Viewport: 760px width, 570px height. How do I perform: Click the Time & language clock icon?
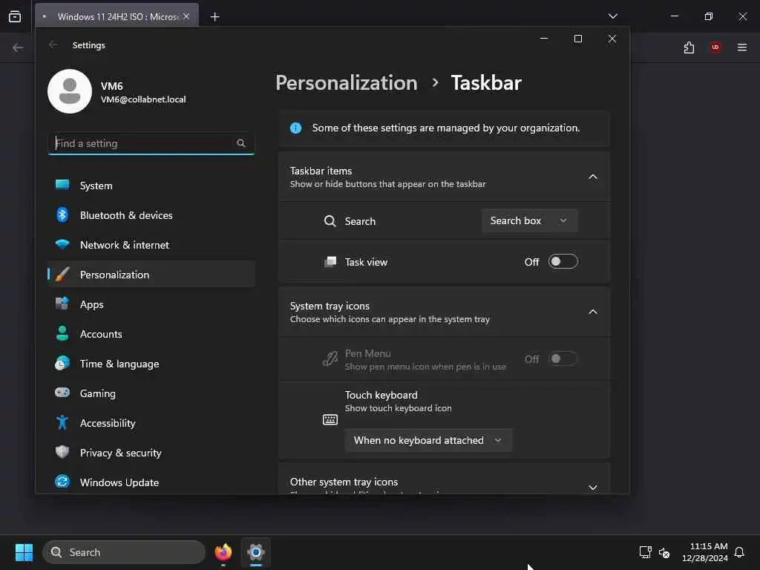(x=62, y=363)
